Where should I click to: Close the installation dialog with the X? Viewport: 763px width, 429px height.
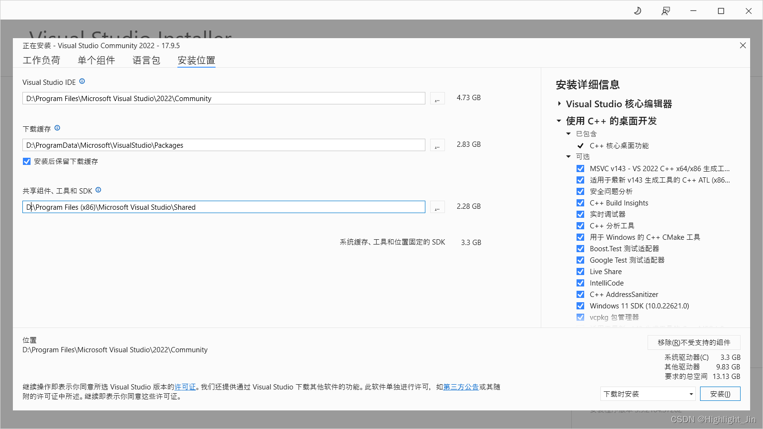click(743, 45)
